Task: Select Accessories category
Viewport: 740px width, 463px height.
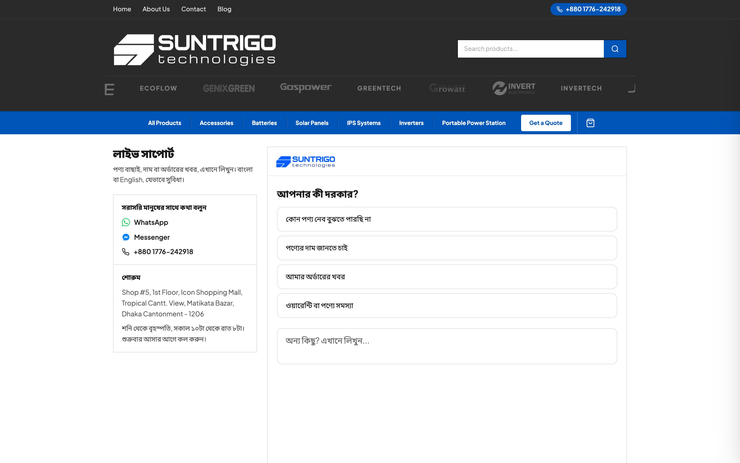Action: (x=217, y=123)
